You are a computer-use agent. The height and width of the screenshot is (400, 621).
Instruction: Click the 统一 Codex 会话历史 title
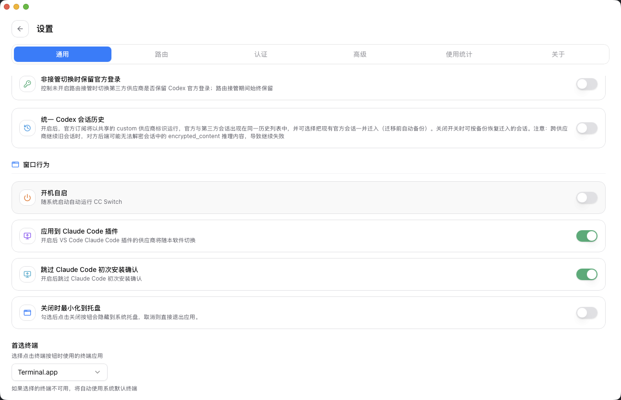click(73, 119)
